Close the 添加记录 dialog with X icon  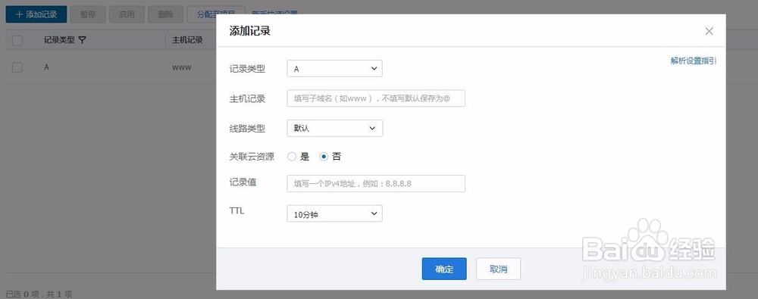click(x=709, y=31)
